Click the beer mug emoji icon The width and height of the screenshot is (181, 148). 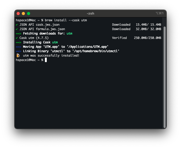[18, 55]
